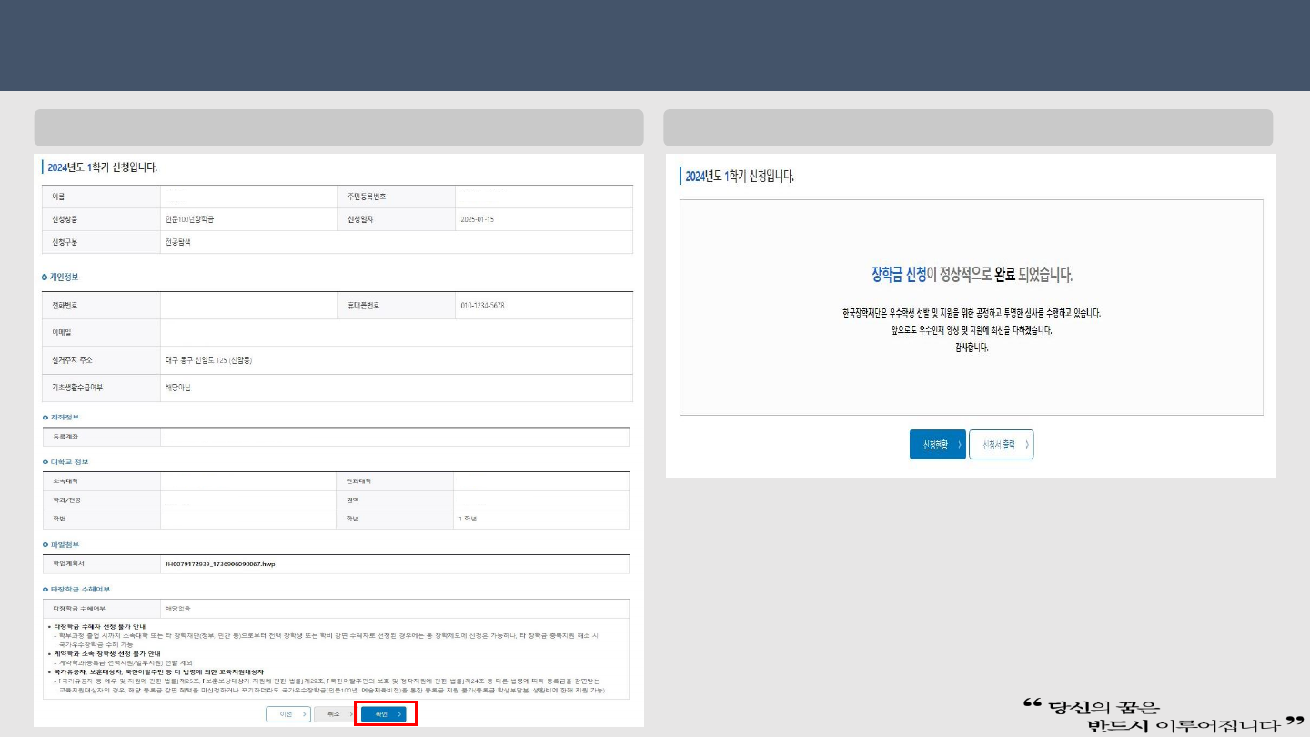Click the 장학금 신청 completion message heading
Viewport: 1310px width, 737px height.
(971, 274)
